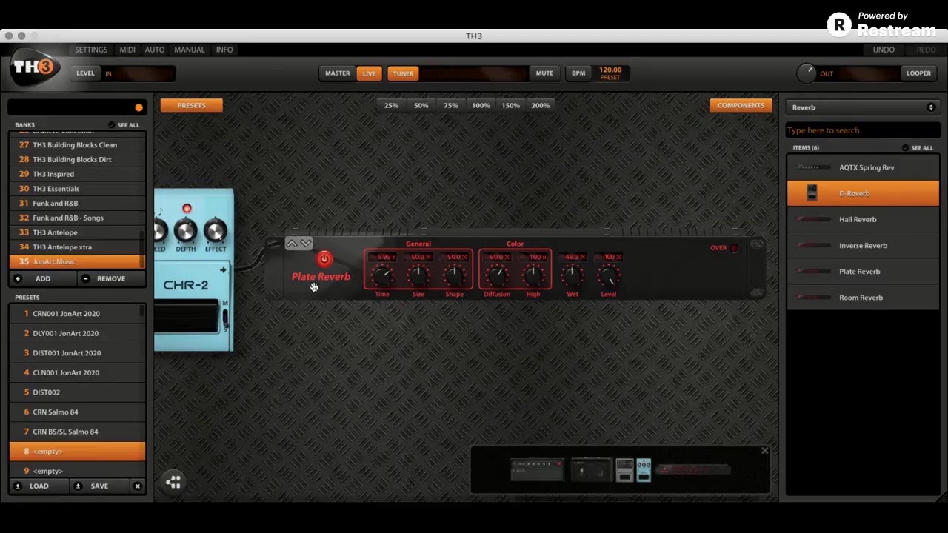Select preset 1 CRN001 JonArt 2020

click(77, 313)
